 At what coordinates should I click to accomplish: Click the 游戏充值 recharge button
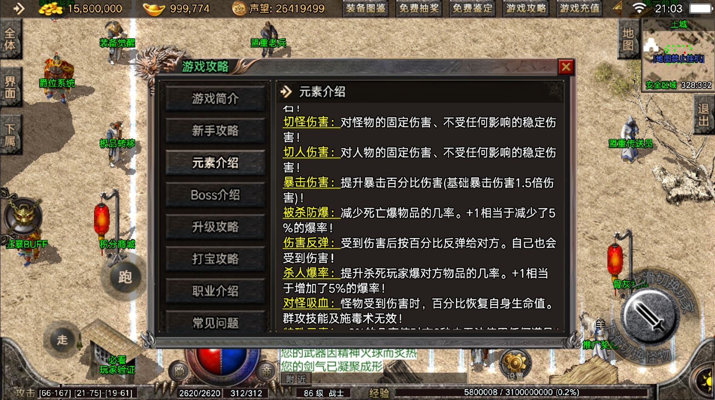pyautogui.click(x=579, y=9)
